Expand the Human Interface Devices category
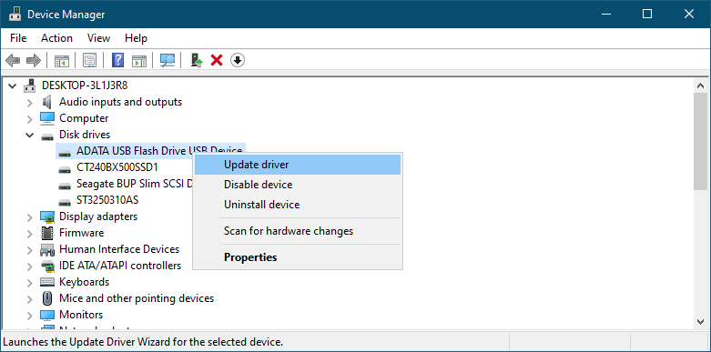This screenshot has height=352, width=711. 30,249
